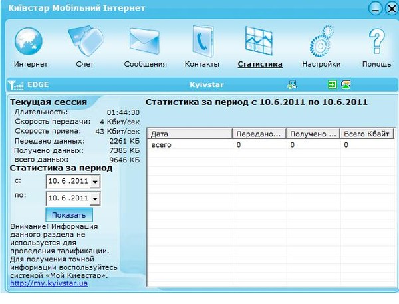Click the sent data value 2261 КБ

(x=124, y=141)
